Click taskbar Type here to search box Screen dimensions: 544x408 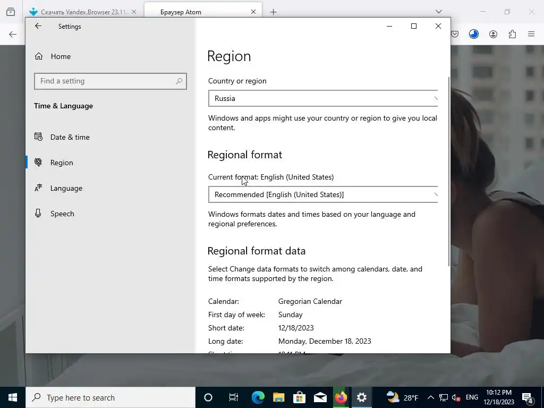[x=110, y=397]
